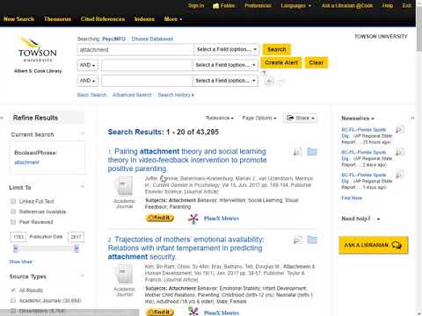This screenshot has width=422, height=316.
Task: Check Dissertations source type
Action: (x=13, y=311)
